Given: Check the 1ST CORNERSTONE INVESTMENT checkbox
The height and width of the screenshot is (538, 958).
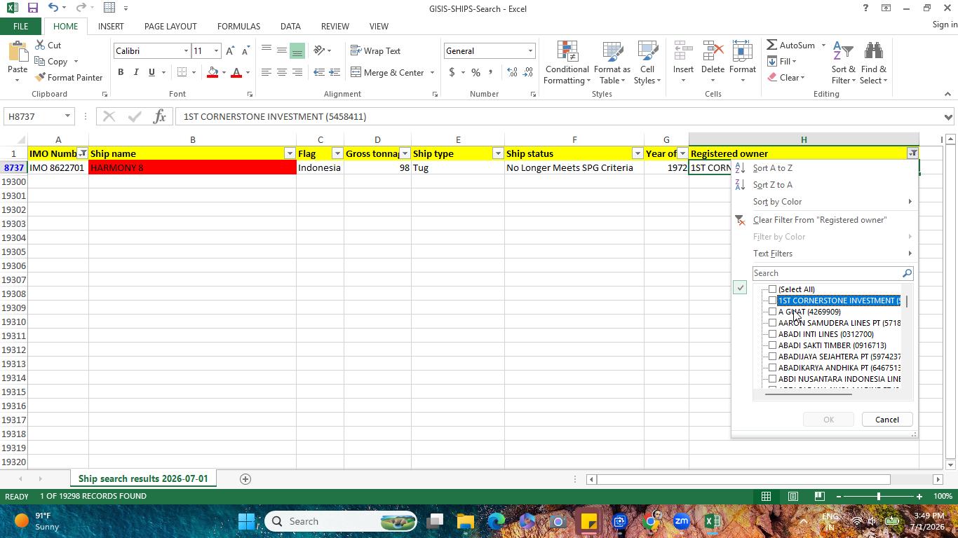Looking at the screenshot, I should pos(772,301).
